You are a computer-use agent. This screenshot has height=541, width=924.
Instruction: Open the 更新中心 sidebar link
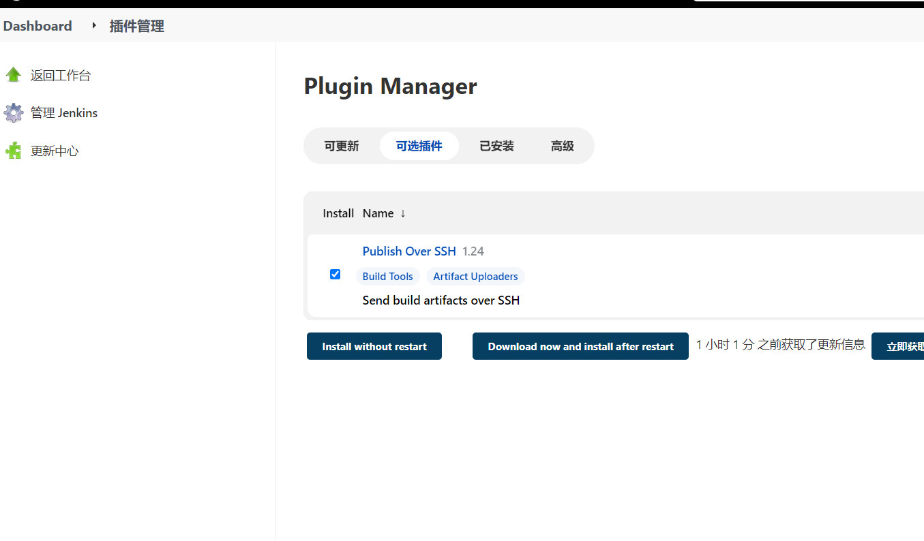click(55, 151)
